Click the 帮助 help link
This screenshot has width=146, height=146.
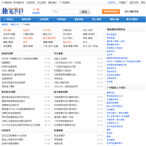coord(143,2)
